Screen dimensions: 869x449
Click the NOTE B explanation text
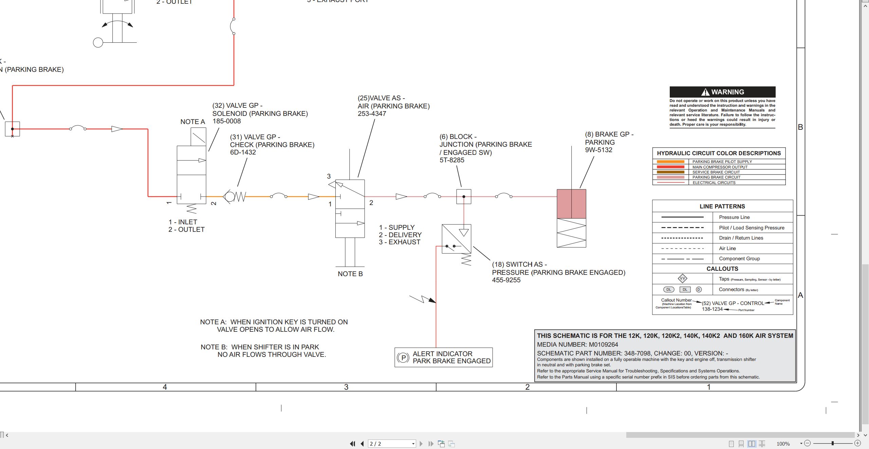click(x=263, y=351)
